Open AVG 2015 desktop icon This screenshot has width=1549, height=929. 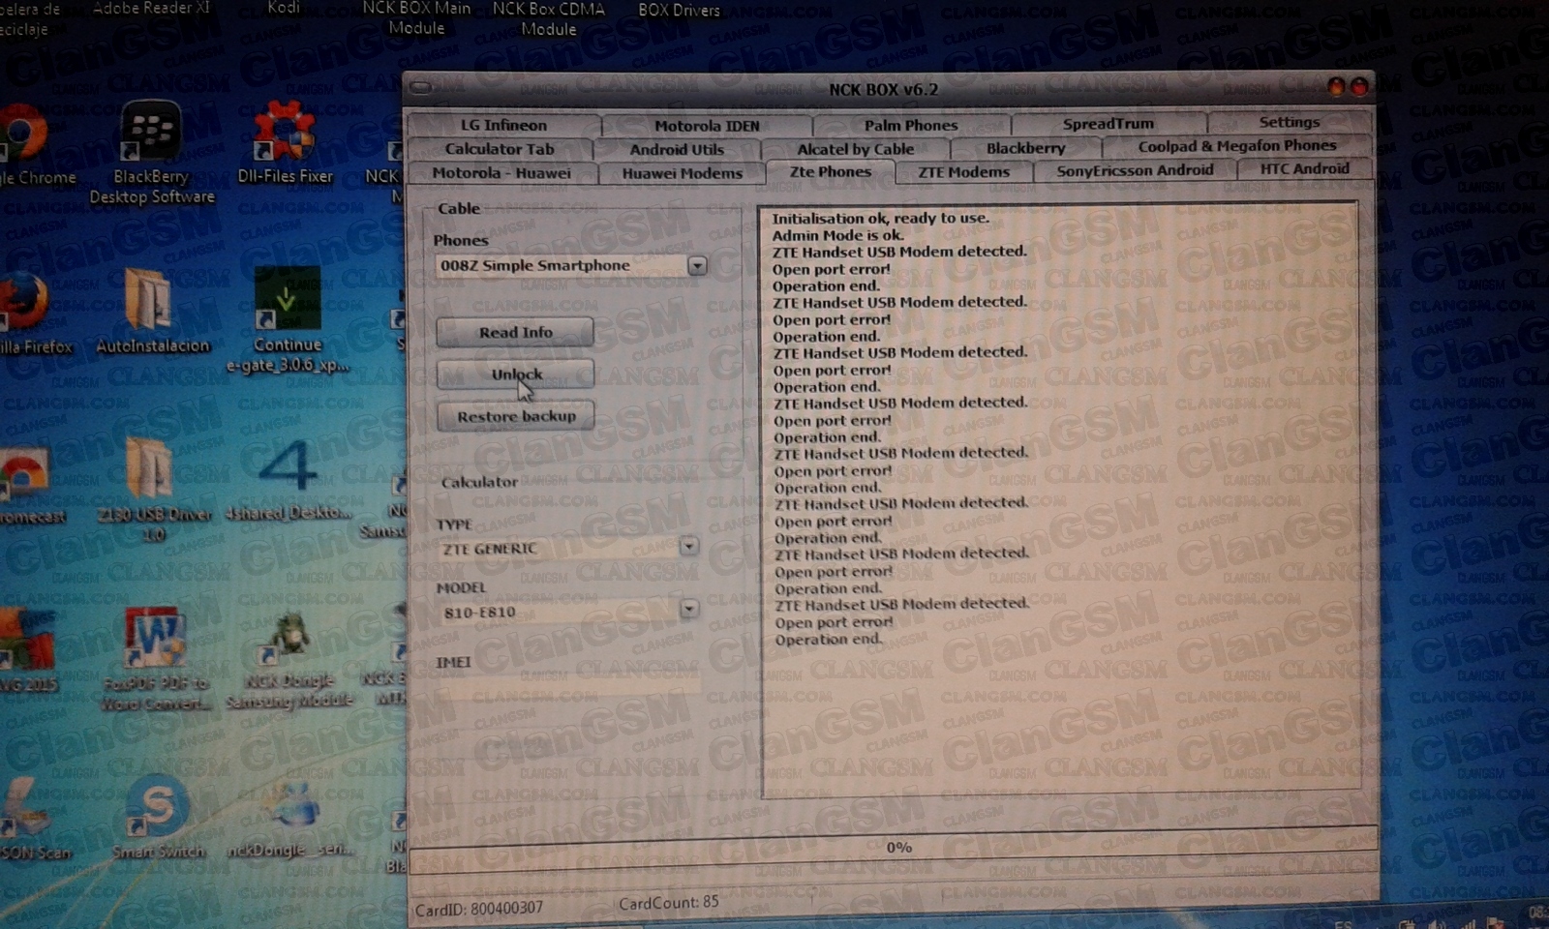coord(27,652)
